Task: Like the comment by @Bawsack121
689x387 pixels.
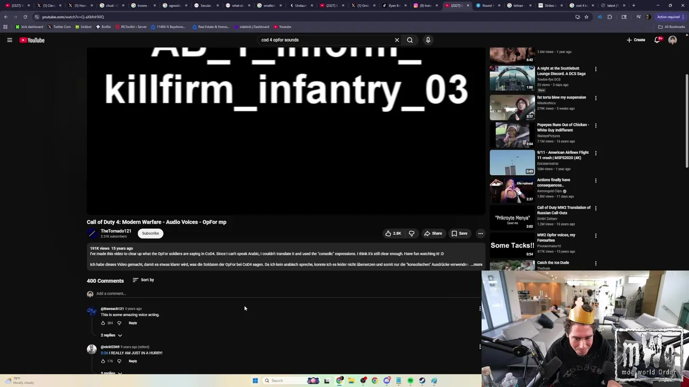Action: (x=103, y=323)
